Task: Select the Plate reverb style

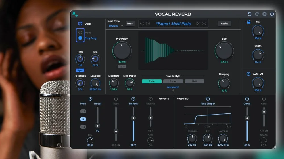Action: (152, 81)
